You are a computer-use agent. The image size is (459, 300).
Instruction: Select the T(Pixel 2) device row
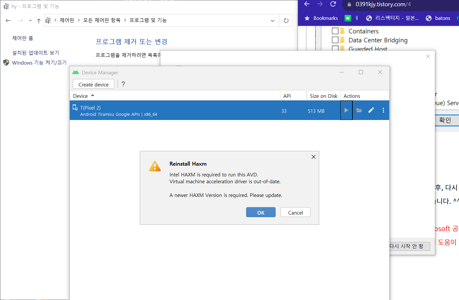point(229,110)
